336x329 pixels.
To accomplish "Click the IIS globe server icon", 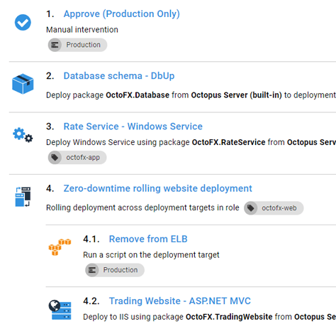I will [x=60, y=310].
